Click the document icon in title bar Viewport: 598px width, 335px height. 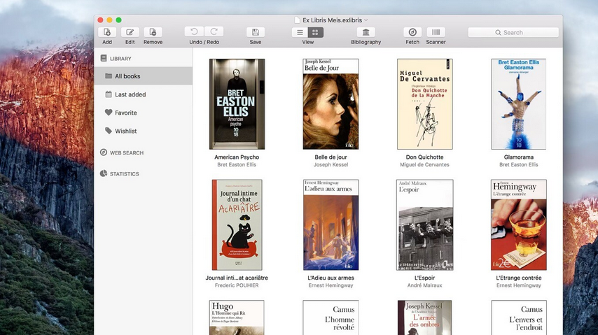click(x=297, y=20)
